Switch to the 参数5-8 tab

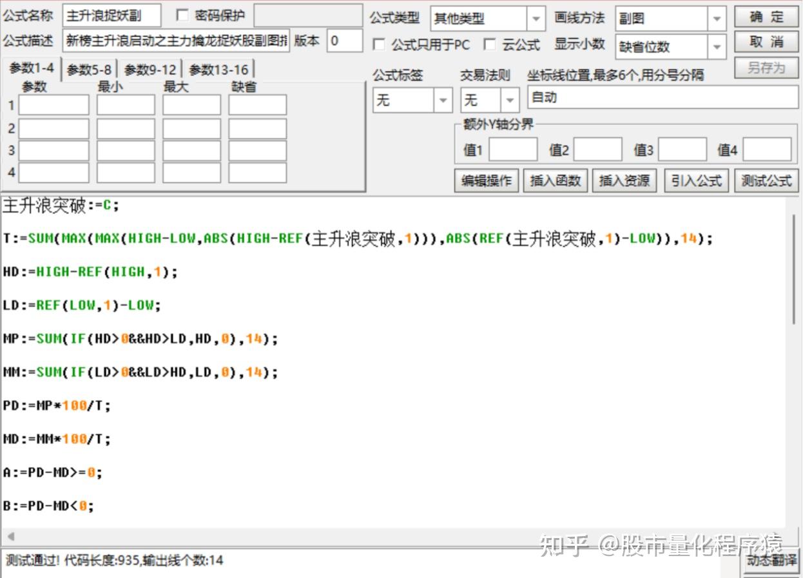point(89,70)
